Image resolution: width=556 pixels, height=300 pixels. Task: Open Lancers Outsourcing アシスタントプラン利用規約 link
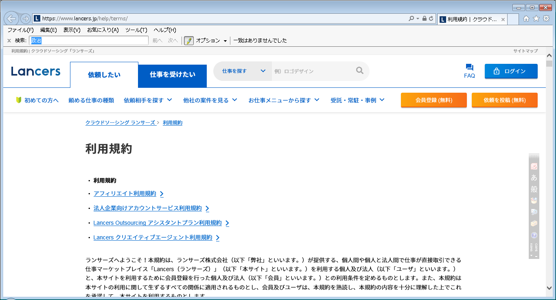coord(158,223)
